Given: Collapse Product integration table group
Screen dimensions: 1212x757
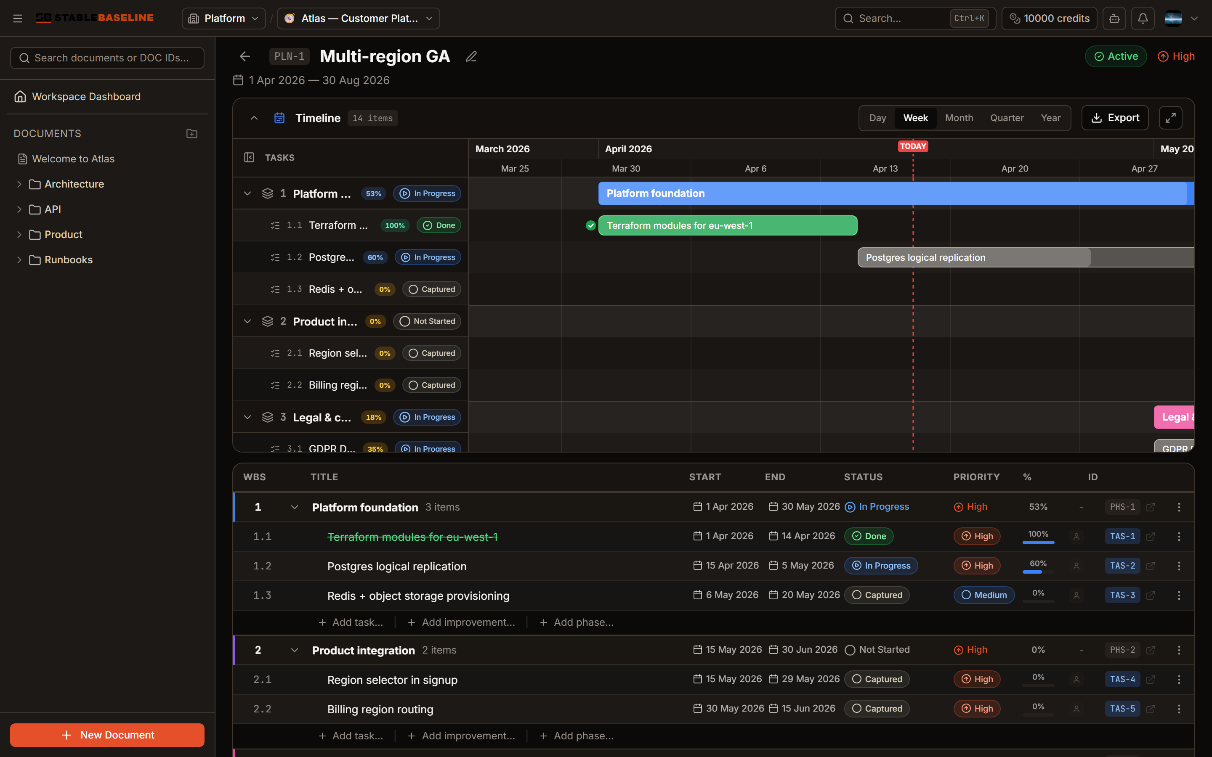Looking at the screenshot, I should (x=295, y=650).
